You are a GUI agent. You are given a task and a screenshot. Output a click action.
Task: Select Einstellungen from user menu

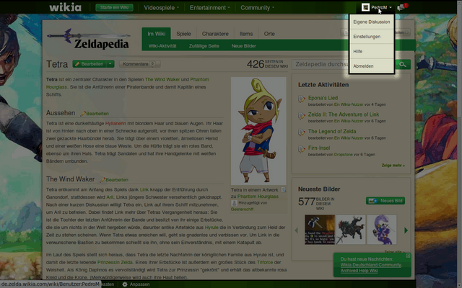click(x=372, y=37)
